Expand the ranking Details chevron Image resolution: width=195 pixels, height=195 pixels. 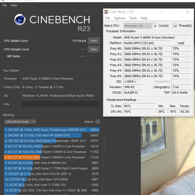coord(98,122)
